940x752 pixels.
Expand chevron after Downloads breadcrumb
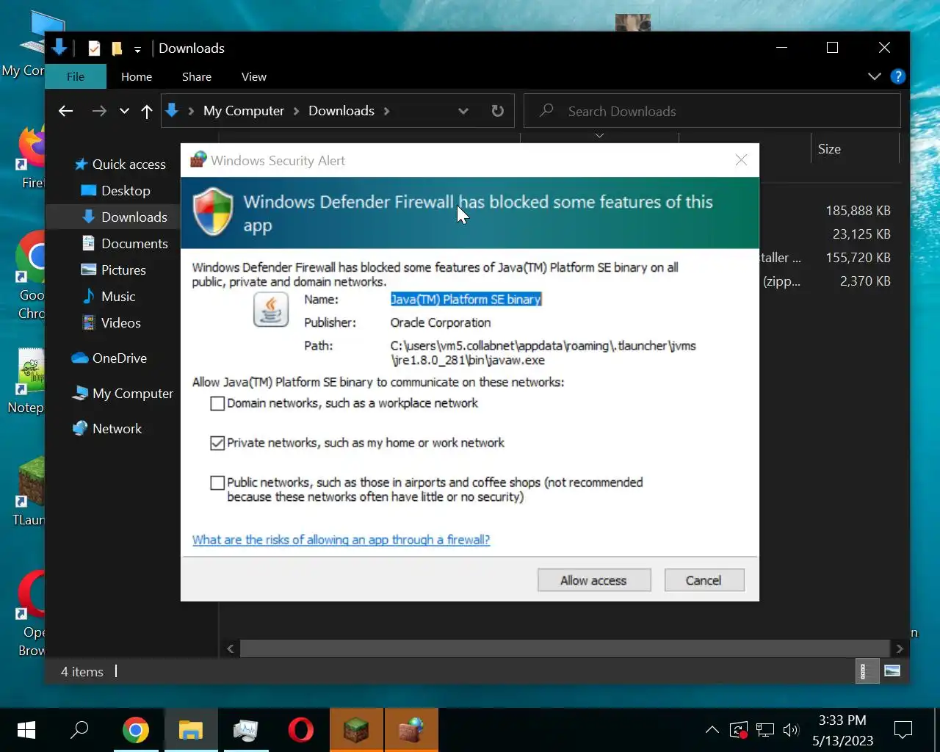pyautogui.click(x=387, y=111)
